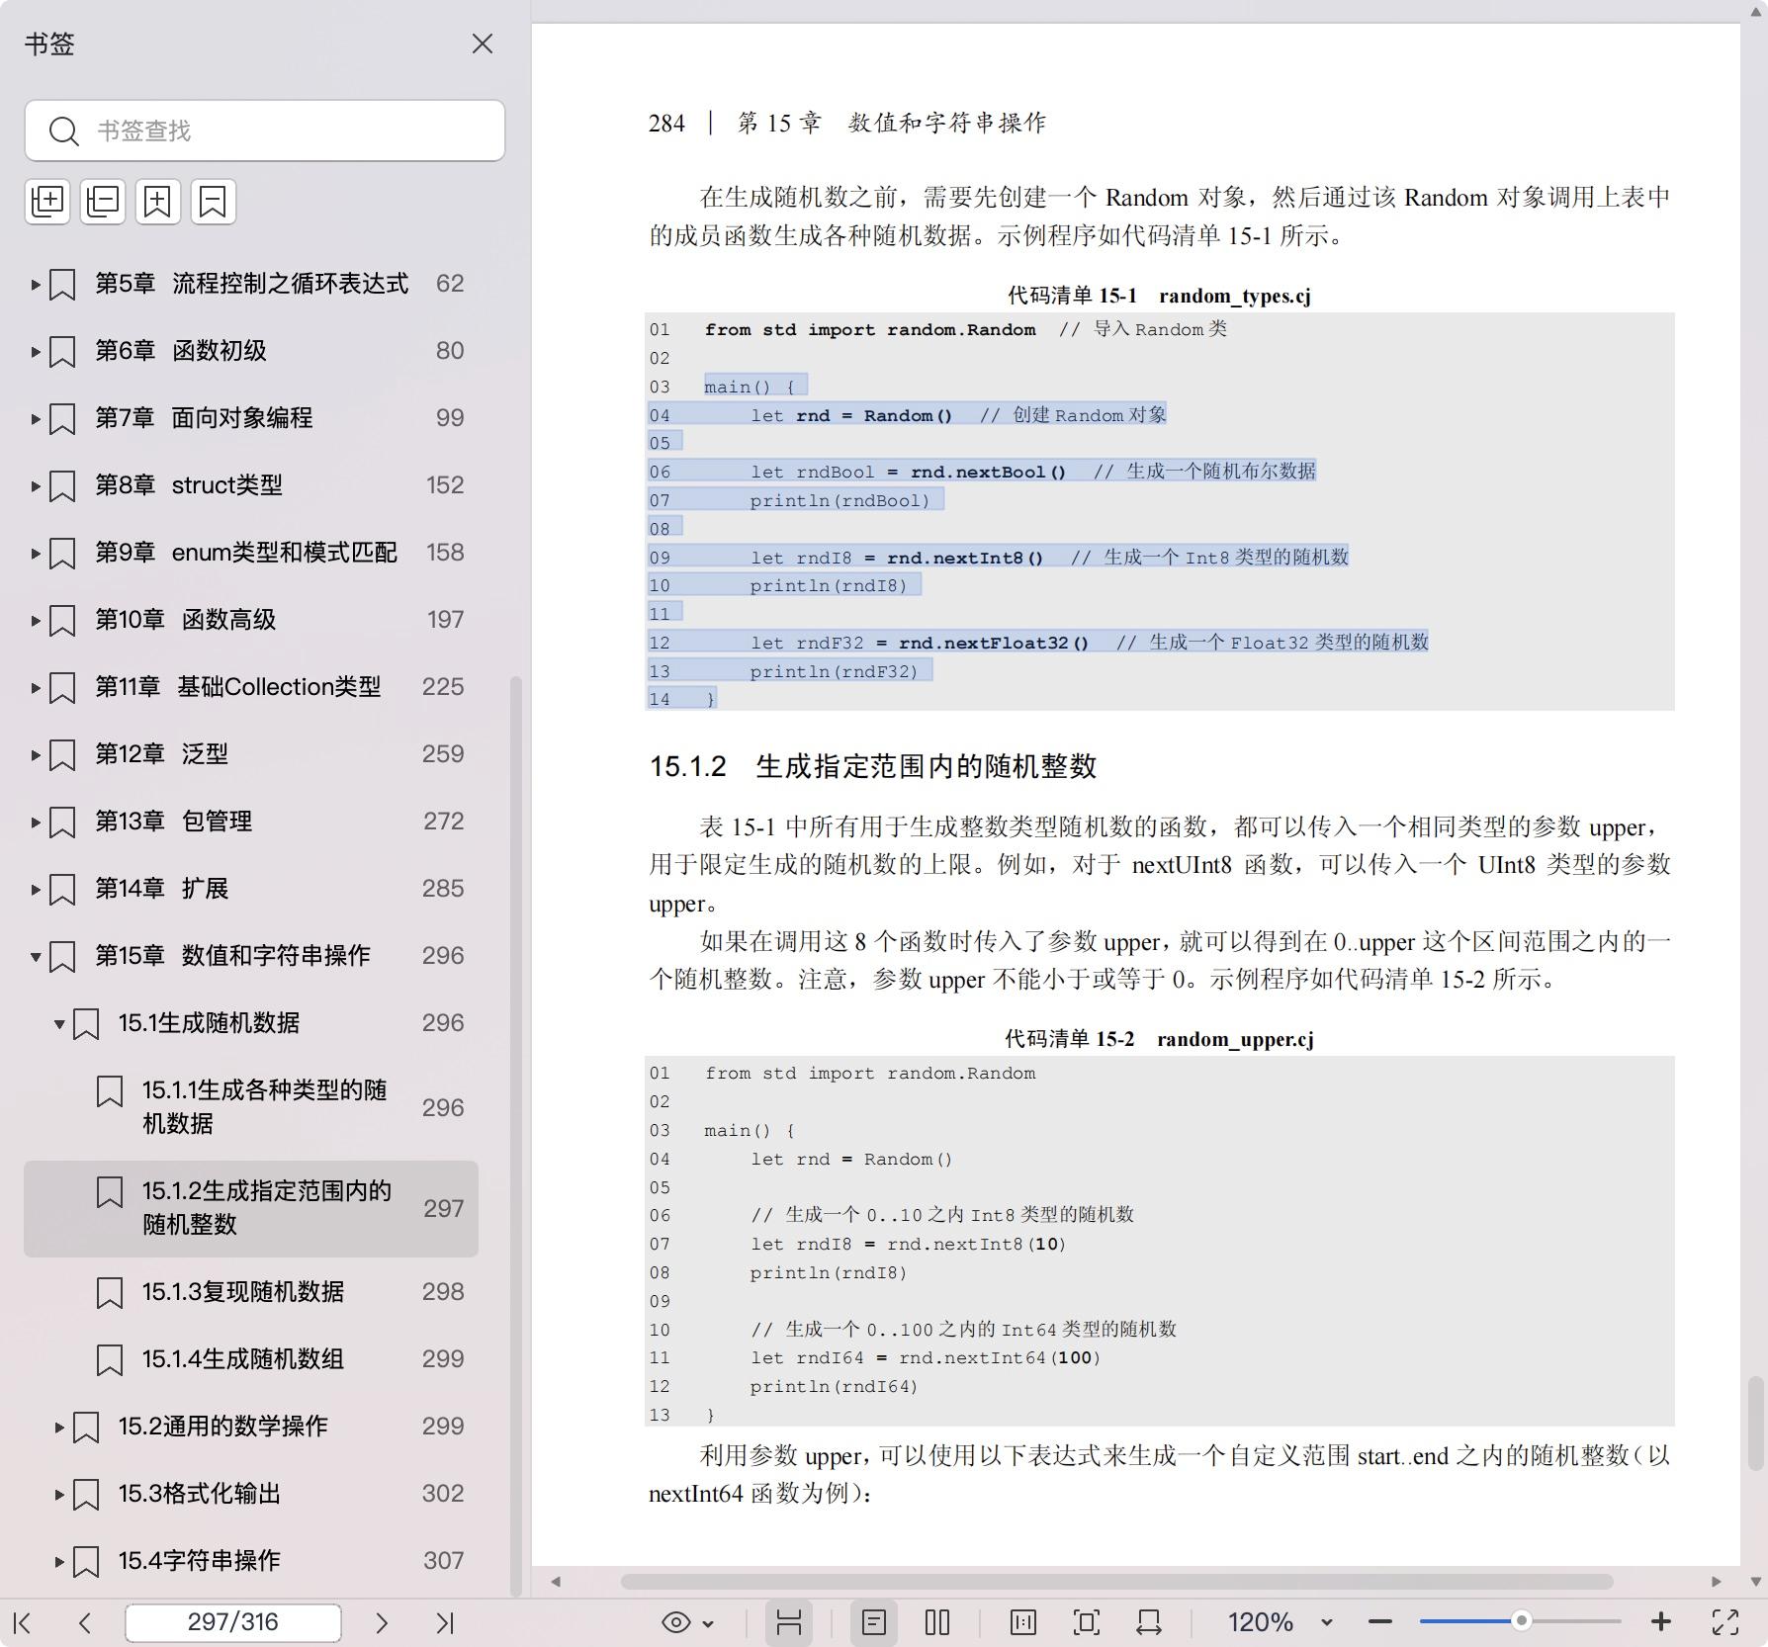Enter fullscreen mode
Screen dimensions: 1768x1647
tap(1725, 1622)
